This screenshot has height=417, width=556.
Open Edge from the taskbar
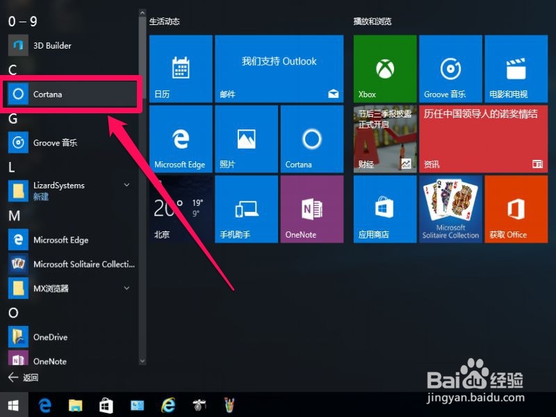44,404
